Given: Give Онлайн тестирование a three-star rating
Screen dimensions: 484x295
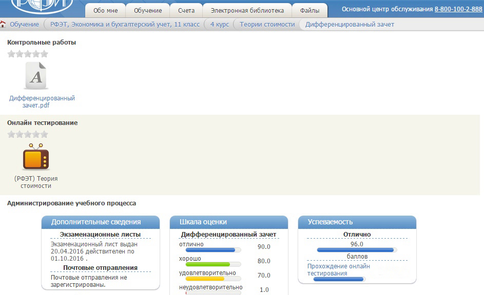Looking at the screenshot, I should click(28, 134).
